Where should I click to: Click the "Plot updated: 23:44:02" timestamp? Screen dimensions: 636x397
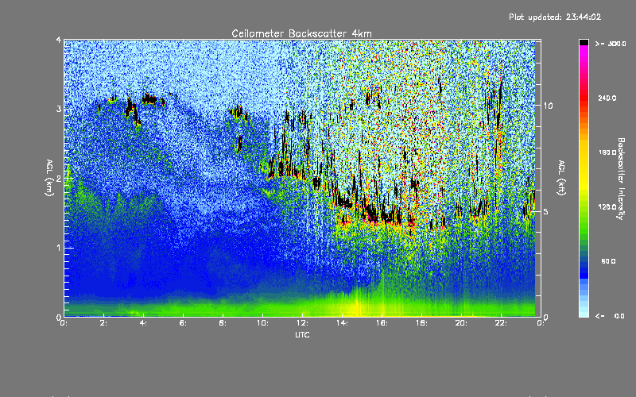point(555,17)
